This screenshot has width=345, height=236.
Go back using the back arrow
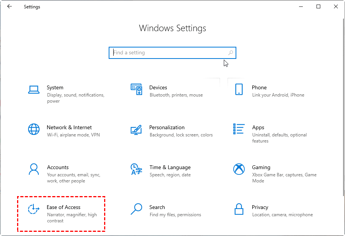coord(9,6)
